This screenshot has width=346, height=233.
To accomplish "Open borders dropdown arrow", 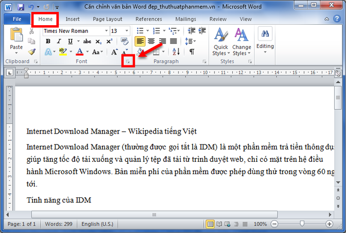I will [163, 51].
